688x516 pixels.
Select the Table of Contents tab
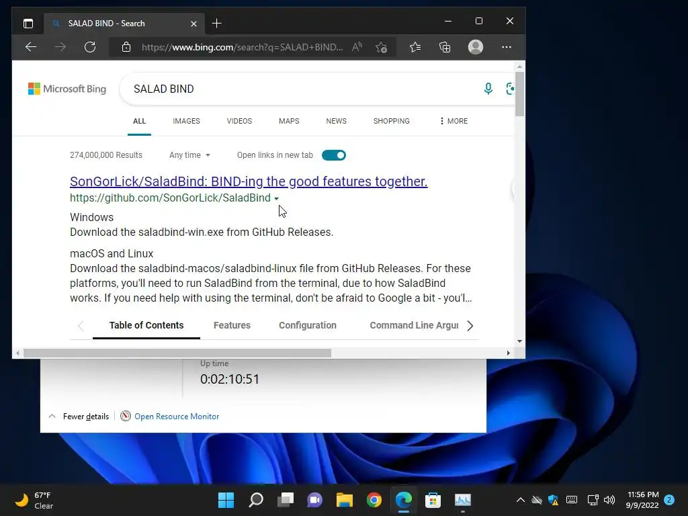146,325
